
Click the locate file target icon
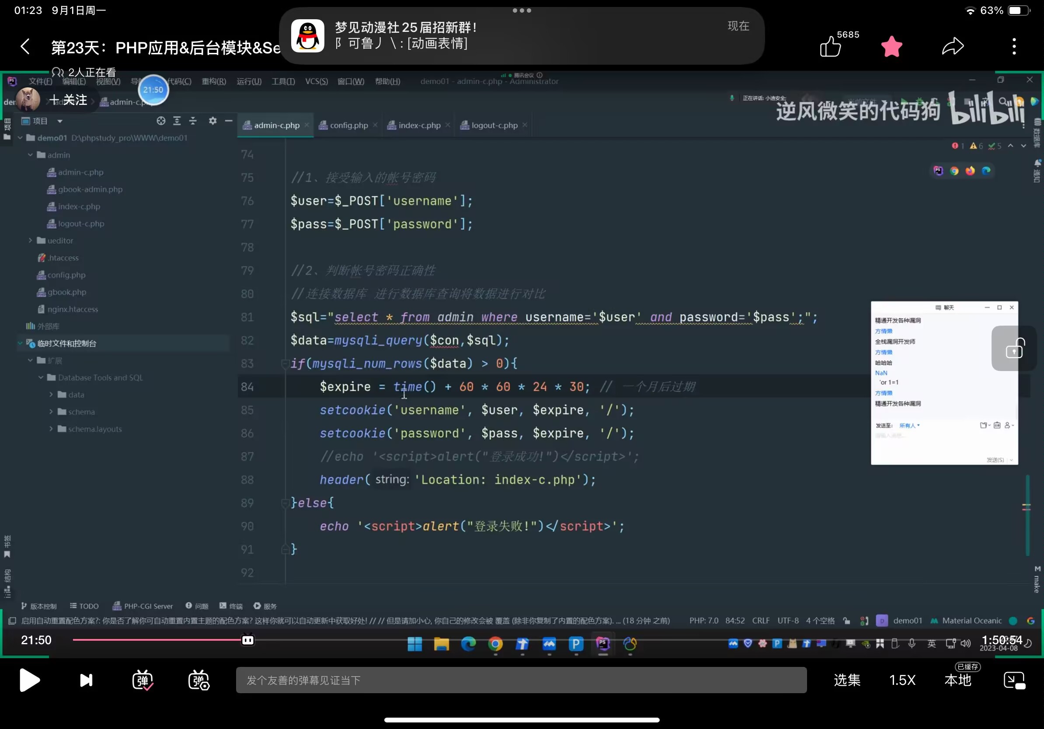coord(161,121)
